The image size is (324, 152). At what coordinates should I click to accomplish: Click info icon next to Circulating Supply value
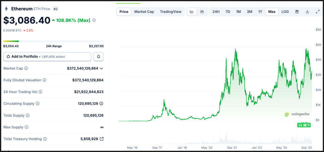coord(101,104)
